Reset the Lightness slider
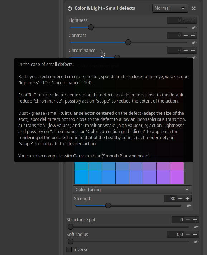Image resolution: width=207 pixels, height=255 pixels. 194,28
